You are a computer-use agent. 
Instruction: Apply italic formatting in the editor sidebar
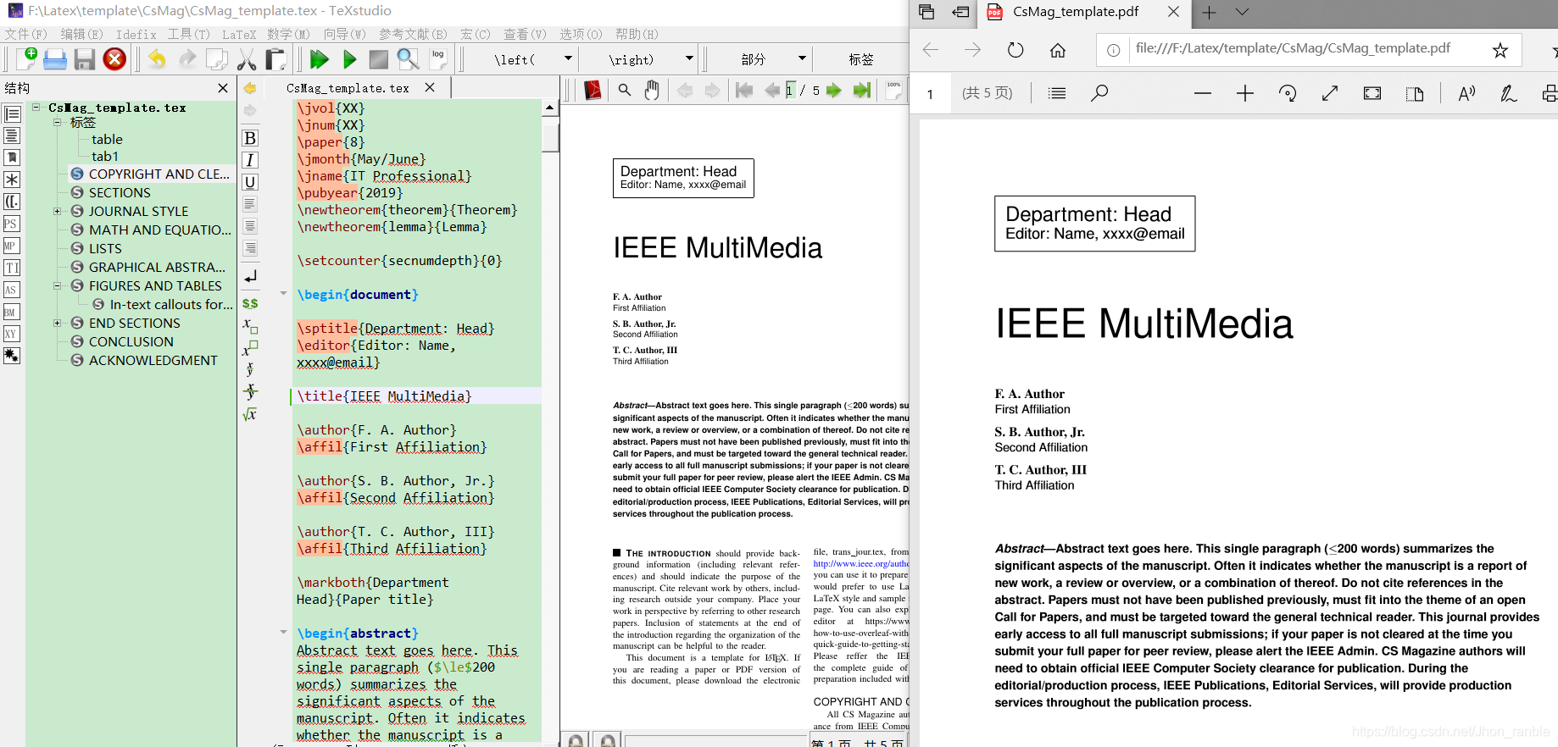tap(250, 160)
